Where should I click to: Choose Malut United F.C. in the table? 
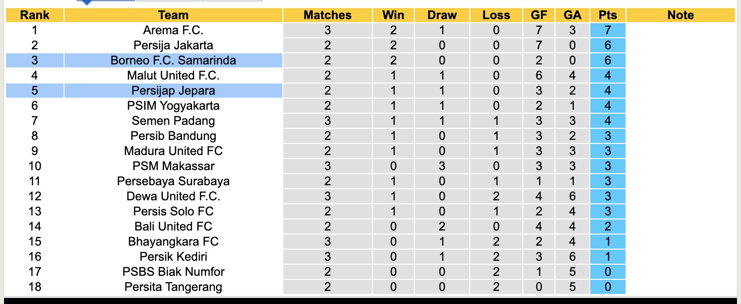(173, 75)
